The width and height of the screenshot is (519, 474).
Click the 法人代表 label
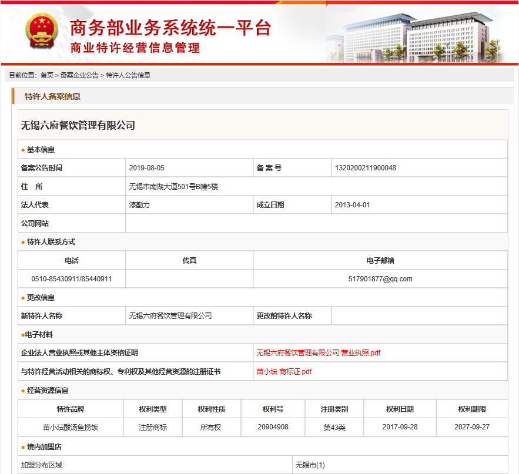35,205
